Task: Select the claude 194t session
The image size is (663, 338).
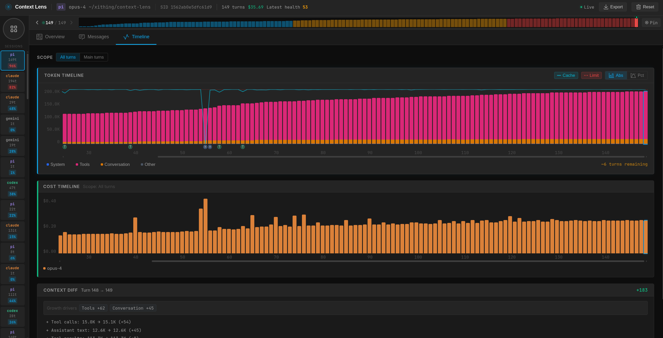Action: click(x=12, y=82)
